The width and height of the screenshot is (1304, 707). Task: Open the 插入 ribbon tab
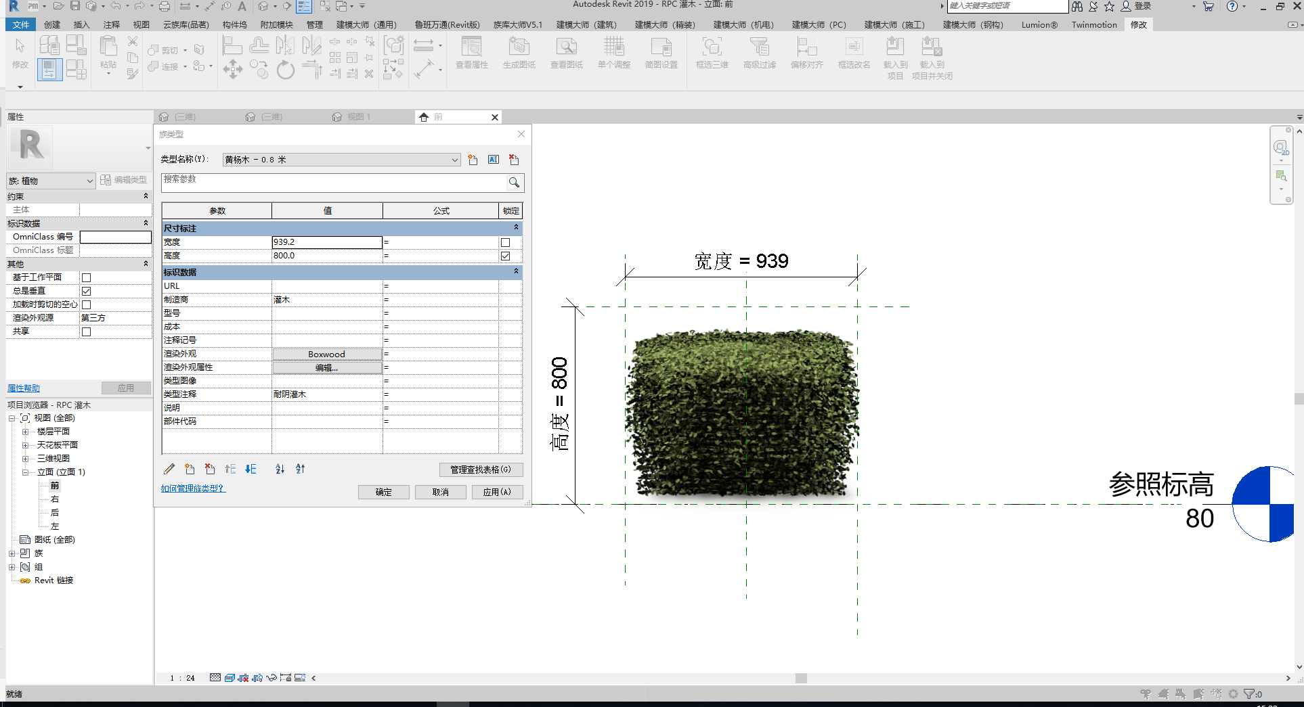click(x=81, y=24)
